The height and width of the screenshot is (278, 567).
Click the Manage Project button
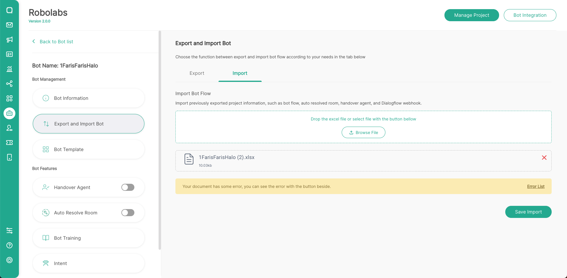tap(471, 15)
